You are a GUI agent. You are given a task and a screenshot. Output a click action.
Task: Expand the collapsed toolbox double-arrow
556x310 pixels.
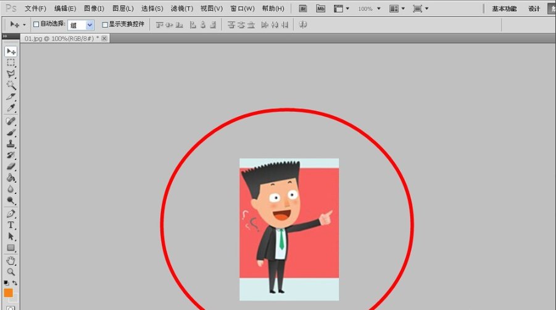(5, 36)
